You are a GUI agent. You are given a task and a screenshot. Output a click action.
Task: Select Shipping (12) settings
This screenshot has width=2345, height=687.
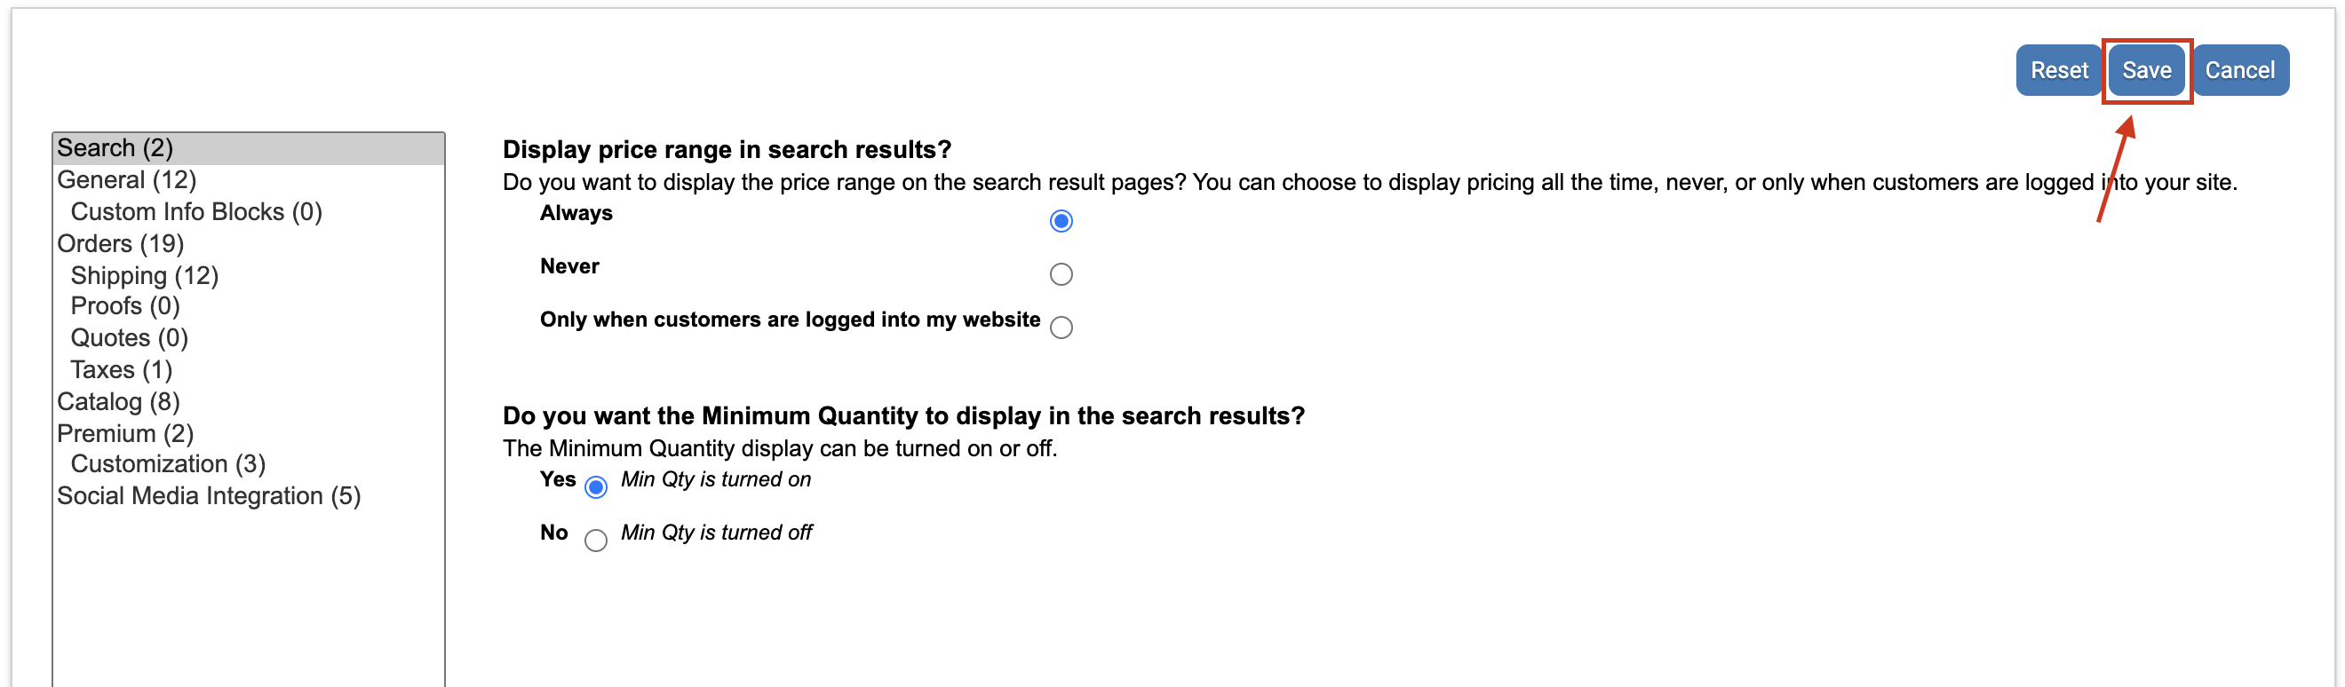point(144,275)
